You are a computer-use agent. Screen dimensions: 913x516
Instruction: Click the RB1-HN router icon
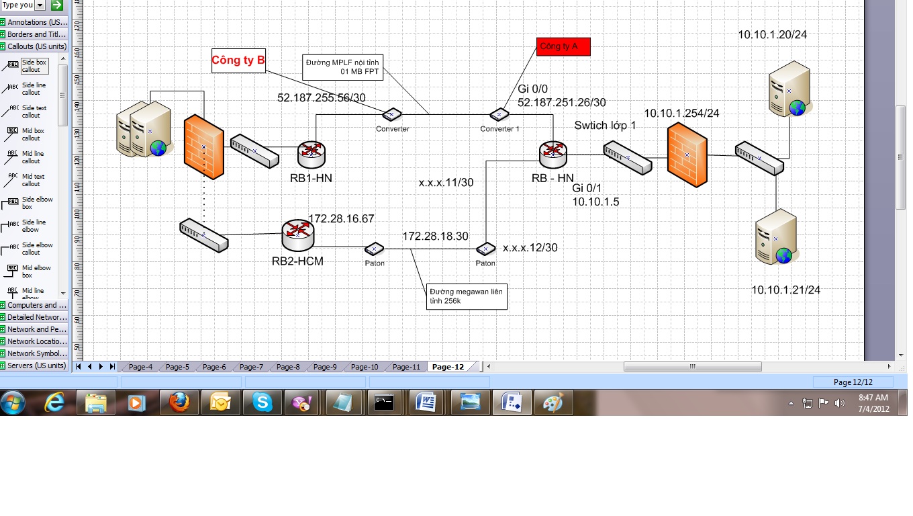pos(311,155)
